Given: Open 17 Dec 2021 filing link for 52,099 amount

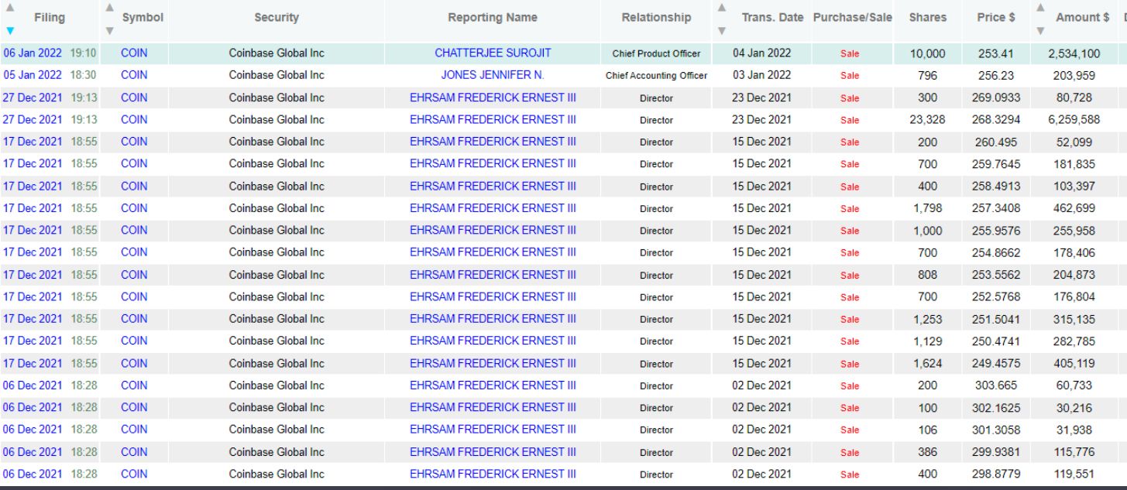Looking at the screenshot, I should [33, 142].
